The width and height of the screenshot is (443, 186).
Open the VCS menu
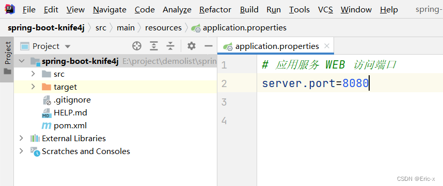coord(325,10)
